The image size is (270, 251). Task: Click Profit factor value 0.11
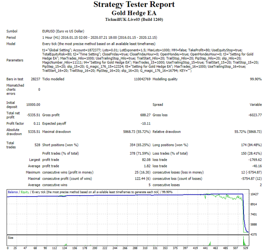click(37, 123)
